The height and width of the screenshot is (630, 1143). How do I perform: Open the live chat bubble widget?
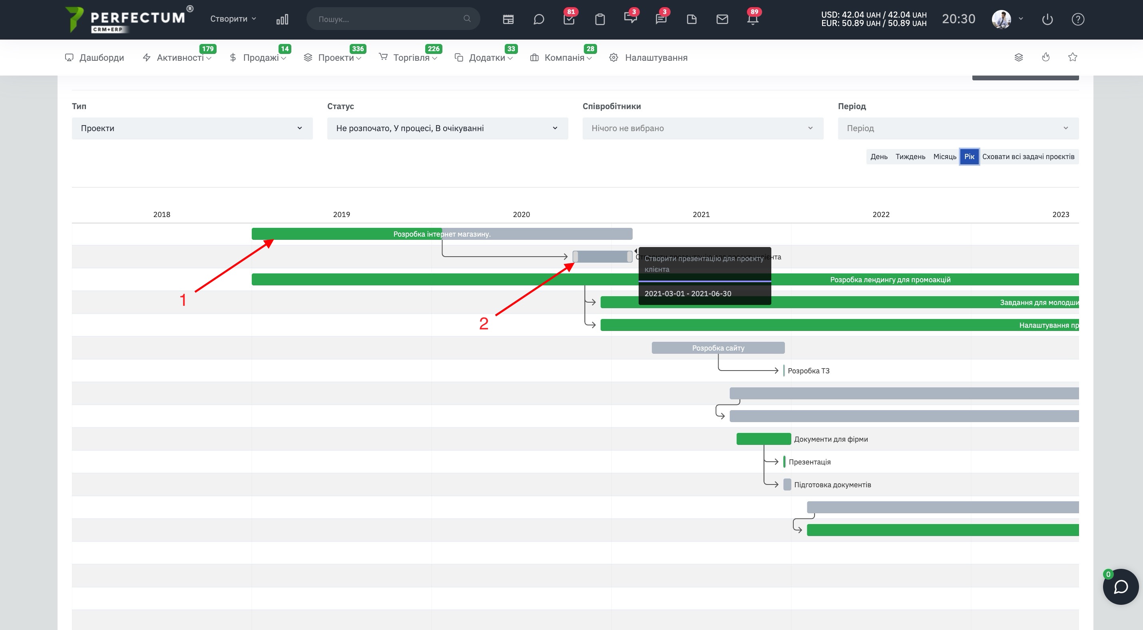pyautogui.click(x=1120, y=586)
